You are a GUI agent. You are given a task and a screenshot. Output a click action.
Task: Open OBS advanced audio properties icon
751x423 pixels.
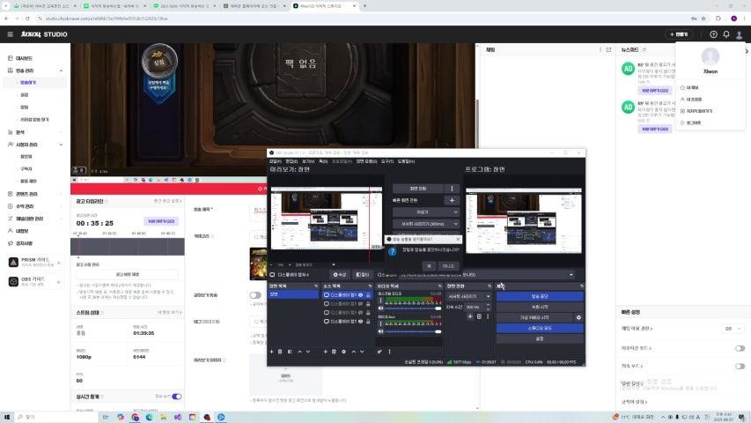379,352
